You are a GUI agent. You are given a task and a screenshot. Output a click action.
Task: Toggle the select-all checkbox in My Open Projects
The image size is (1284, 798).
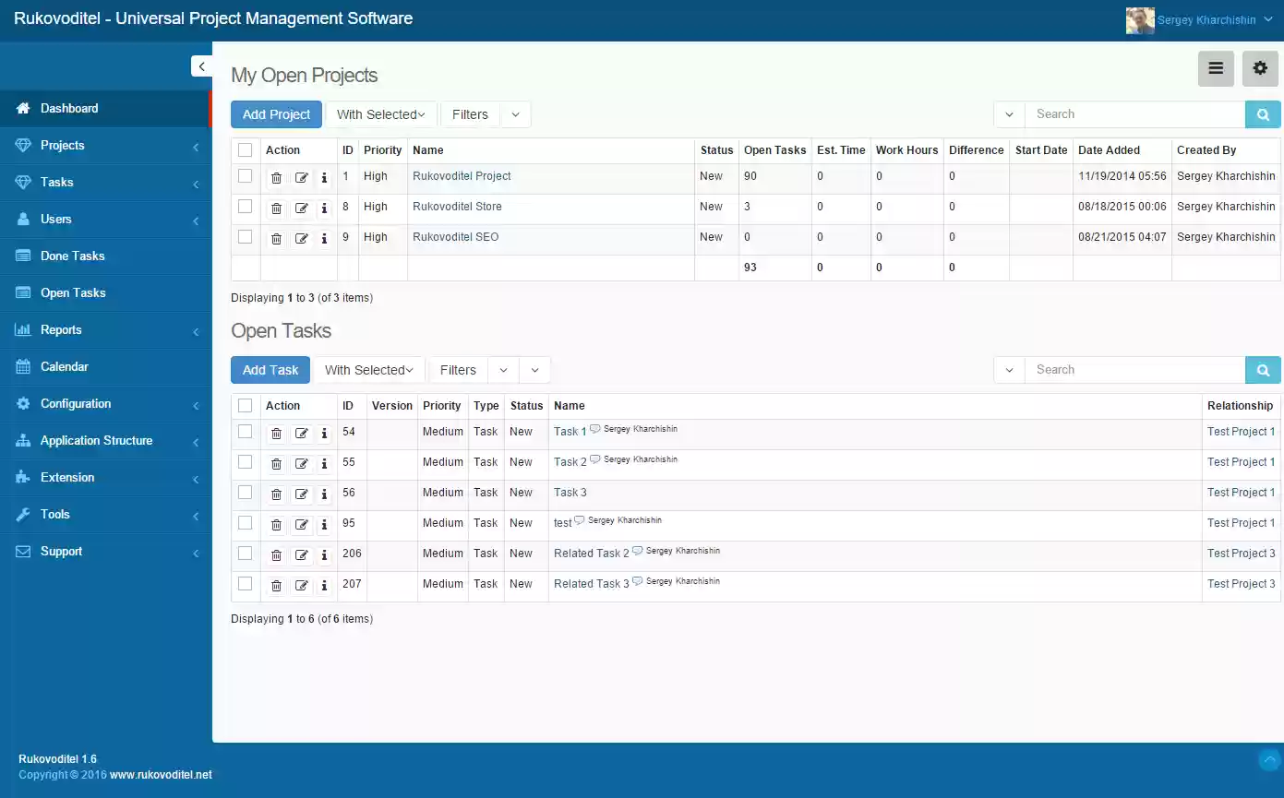[x=246, y=149]
